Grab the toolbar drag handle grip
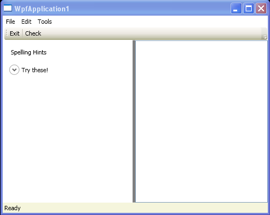The height and width of the screenshot is (215, 270). point(6,33)
